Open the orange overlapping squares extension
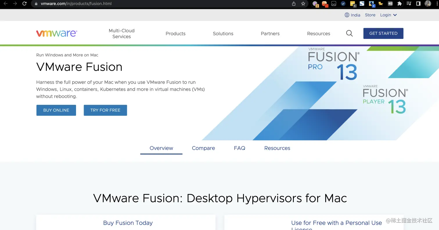This screenshot has height=230, width=439. coord(325,4)
